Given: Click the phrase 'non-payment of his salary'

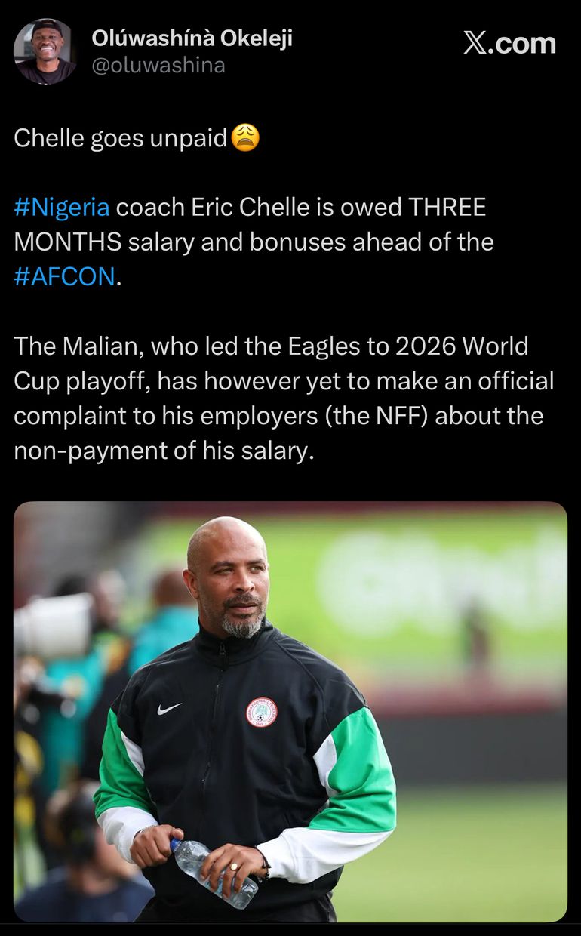Looking at the screenshot, I should [x=161, y=451].
